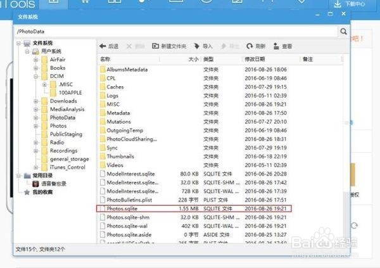
Task: Maximize the 文件系统 window
Action: click(x=330, y=14)
